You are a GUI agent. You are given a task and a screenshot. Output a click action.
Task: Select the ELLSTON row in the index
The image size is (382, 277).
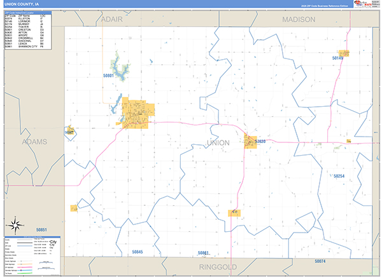click(24, 18)
